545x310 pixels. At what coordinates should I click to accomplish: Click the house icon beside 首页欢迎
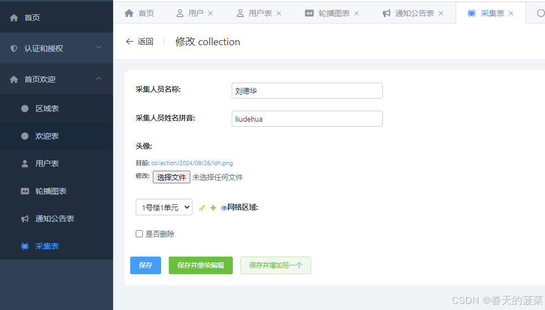click(x=14, y=79)
